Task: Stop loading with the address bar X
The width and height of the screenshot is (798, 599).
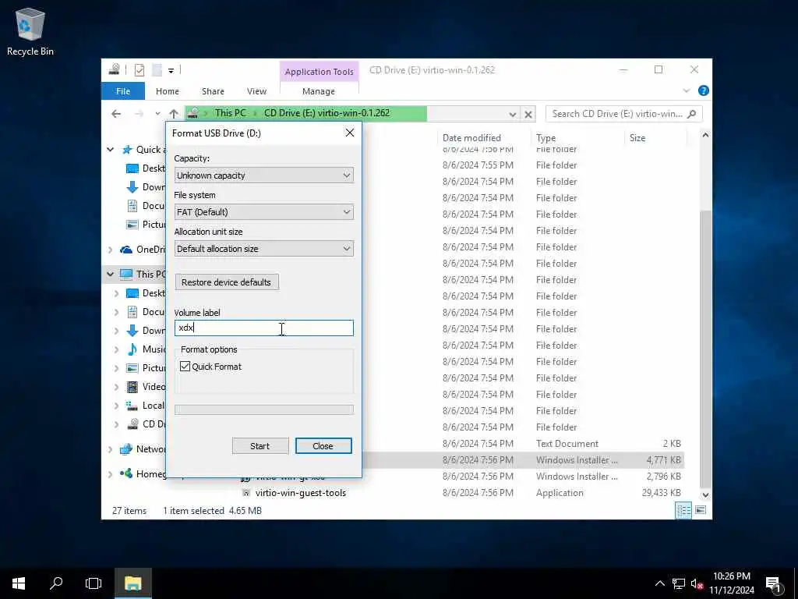Action: click(x=528, y=114)
